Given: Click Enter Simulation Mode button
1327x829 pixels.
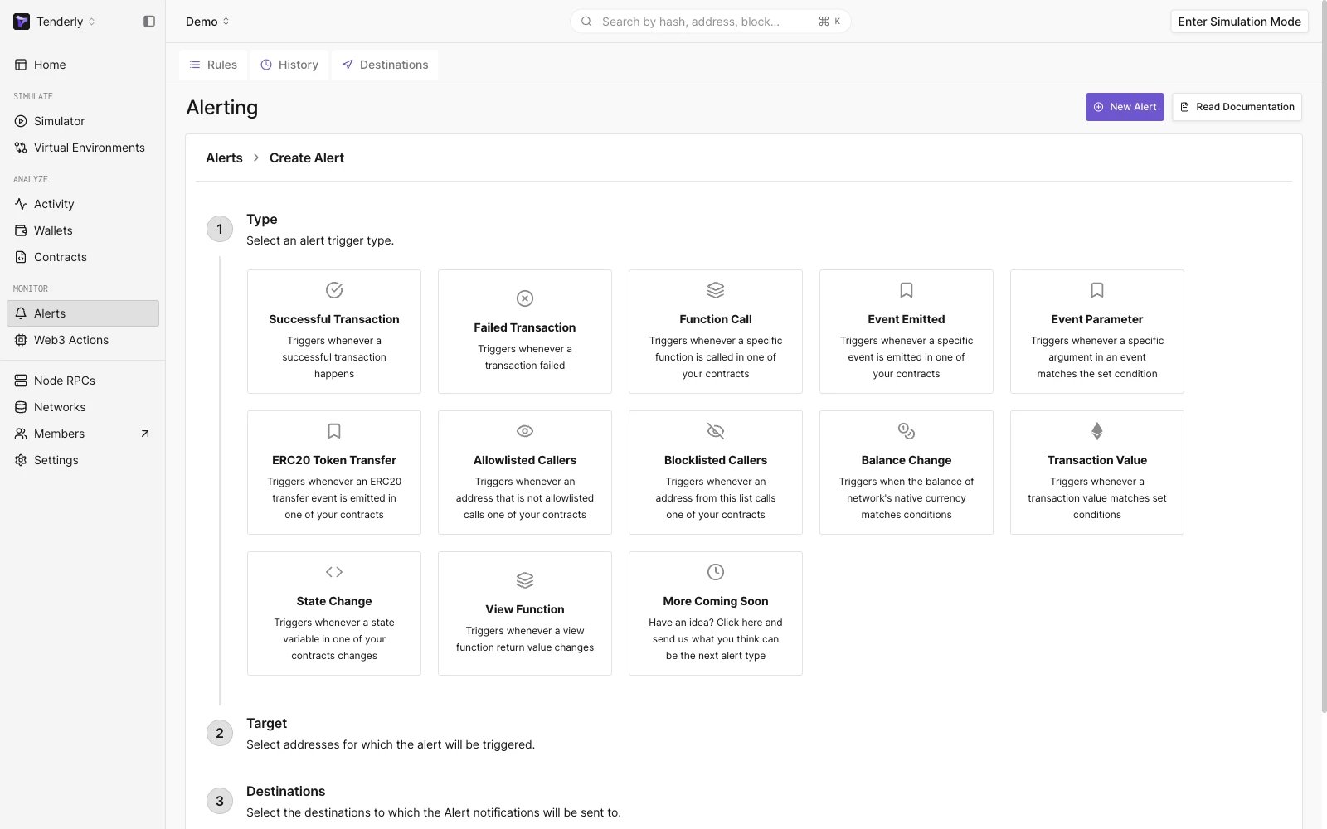Looking at the screenshot, I should pyautogui.click(x=1239, y=22).
